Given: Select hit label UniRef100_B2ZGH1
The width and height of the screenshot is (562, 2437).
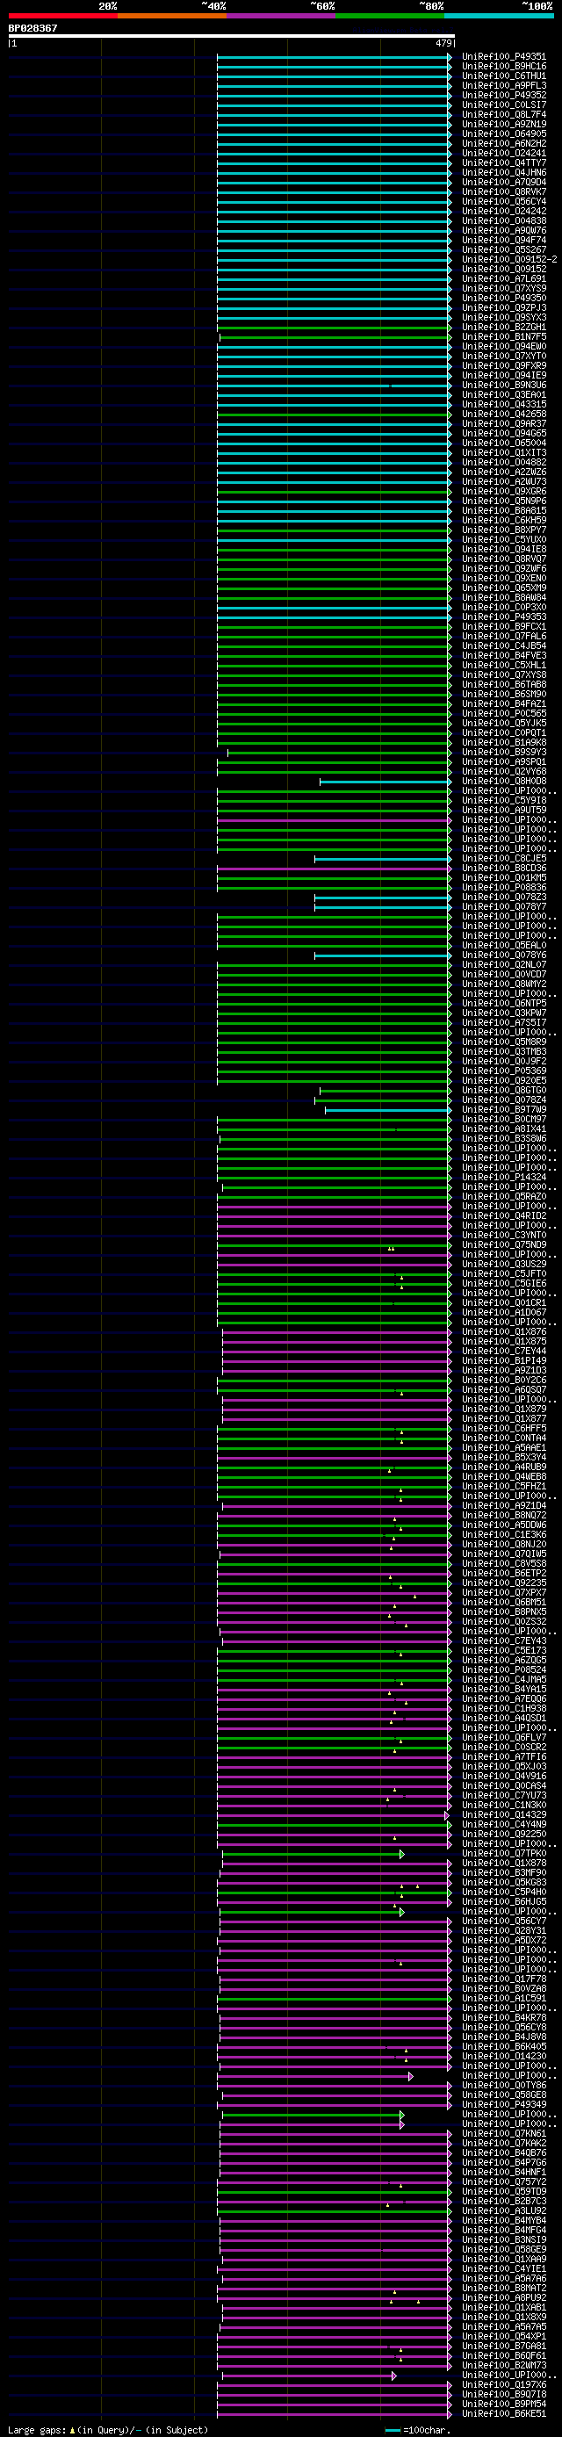Looking at the screenshot, I should point(504,328).
